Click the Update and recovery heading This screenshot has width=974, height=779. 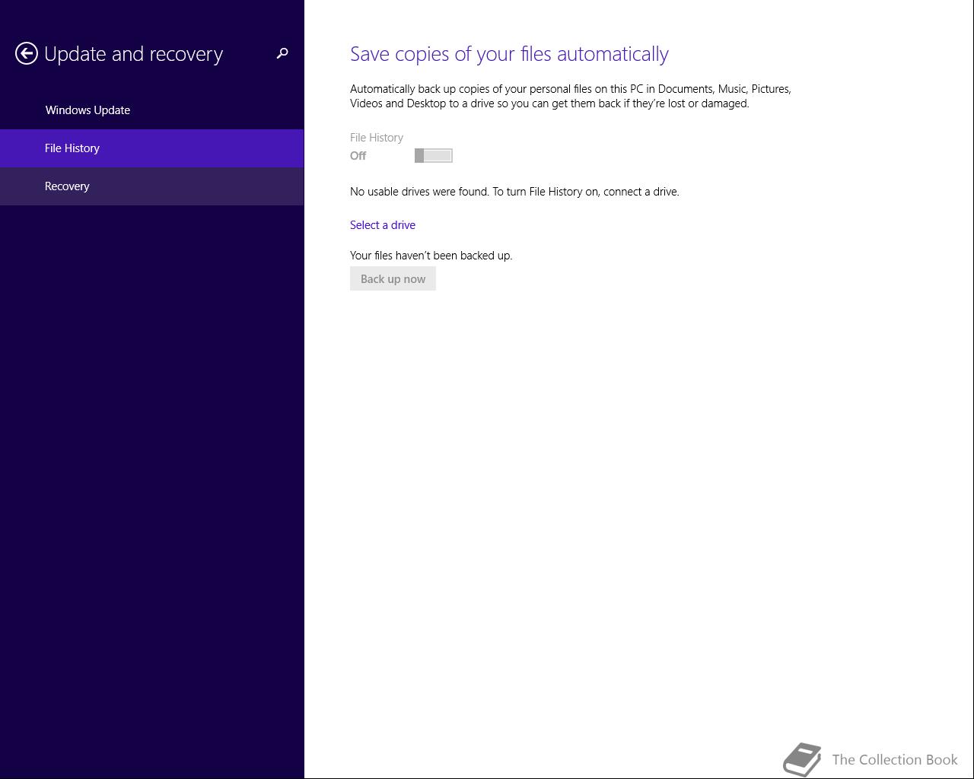[x=134, y=54]
